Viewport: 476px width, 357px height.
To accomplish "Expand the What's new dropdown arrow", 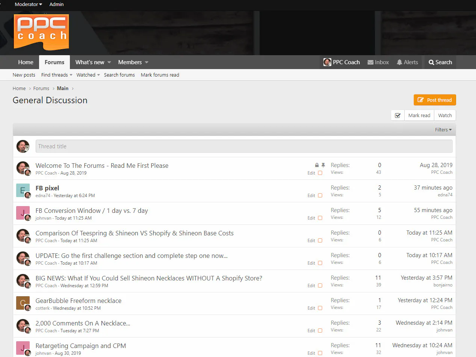I will (x=109, y=62).
